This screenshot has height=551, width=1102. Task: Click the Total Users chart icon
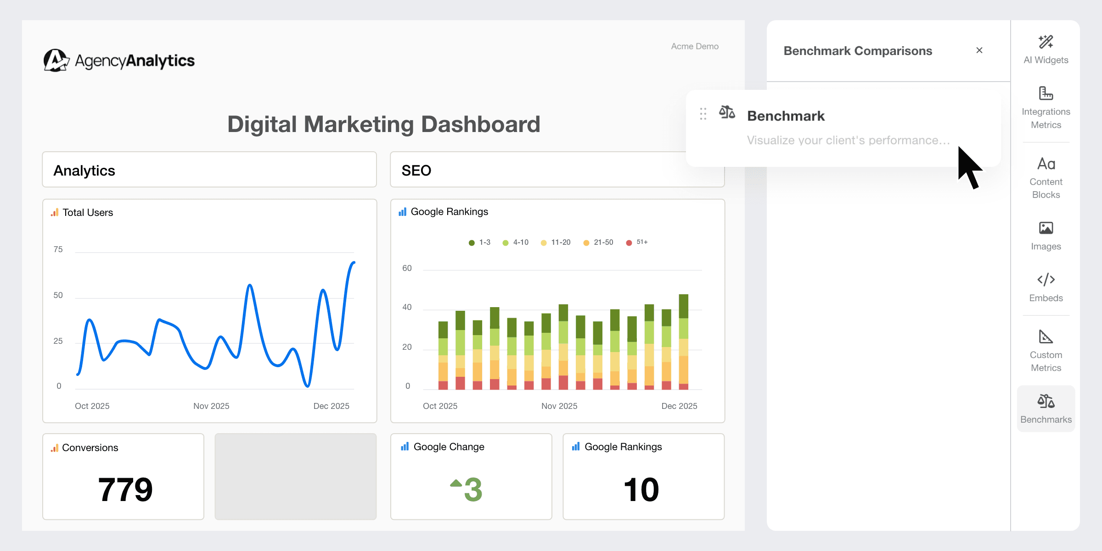[54, 212]
